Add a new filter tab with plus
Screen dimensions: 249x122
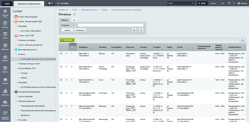74,20
